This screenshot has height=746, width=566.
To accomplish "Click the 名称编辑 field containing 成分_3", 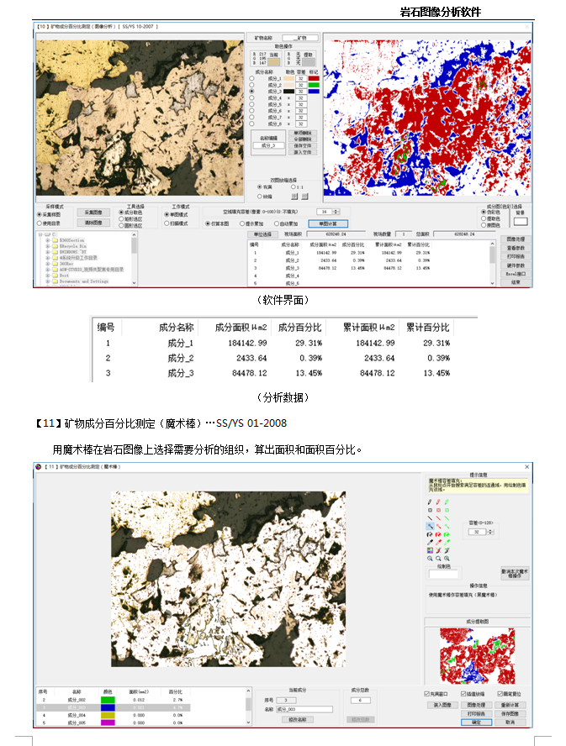I will tap(269, 145).
